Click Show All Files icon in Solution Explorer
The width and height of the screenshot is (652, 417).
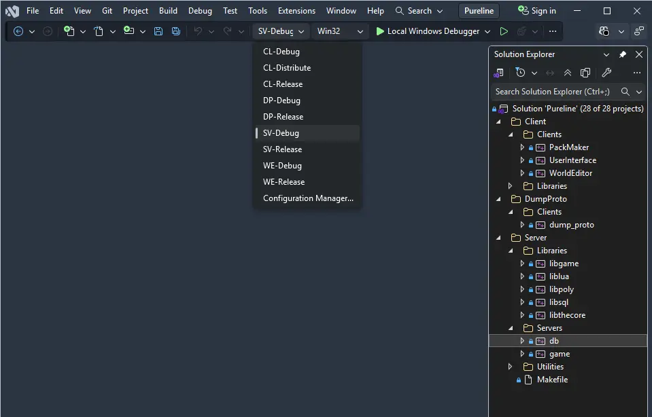click(x=585, y=73)
